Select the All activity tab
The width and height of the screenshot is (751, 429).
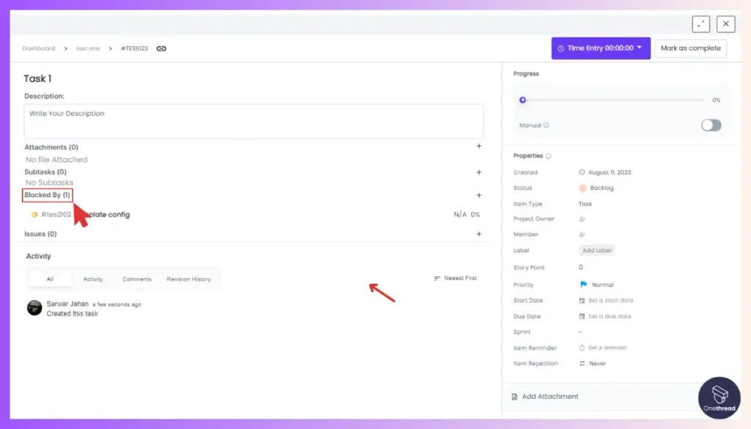click(51, 279)
